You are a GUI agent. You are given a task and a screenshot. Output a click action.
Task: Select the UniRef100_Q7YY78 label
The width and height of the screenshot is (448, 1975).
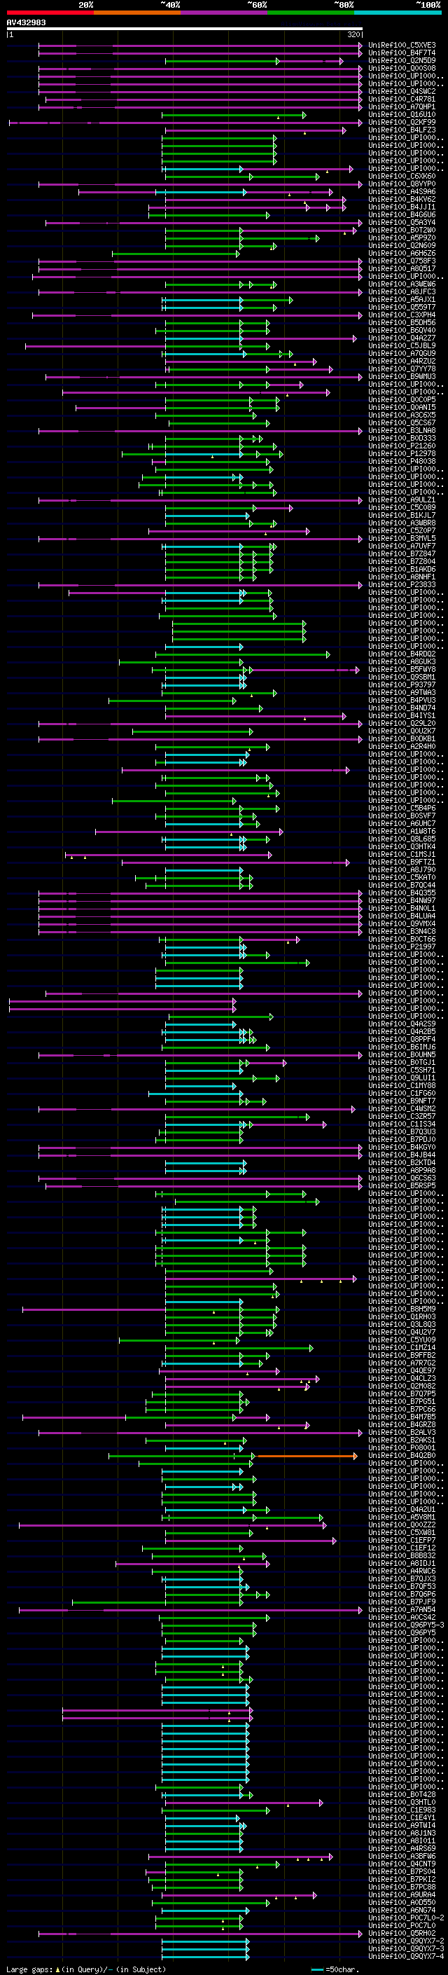402,369
